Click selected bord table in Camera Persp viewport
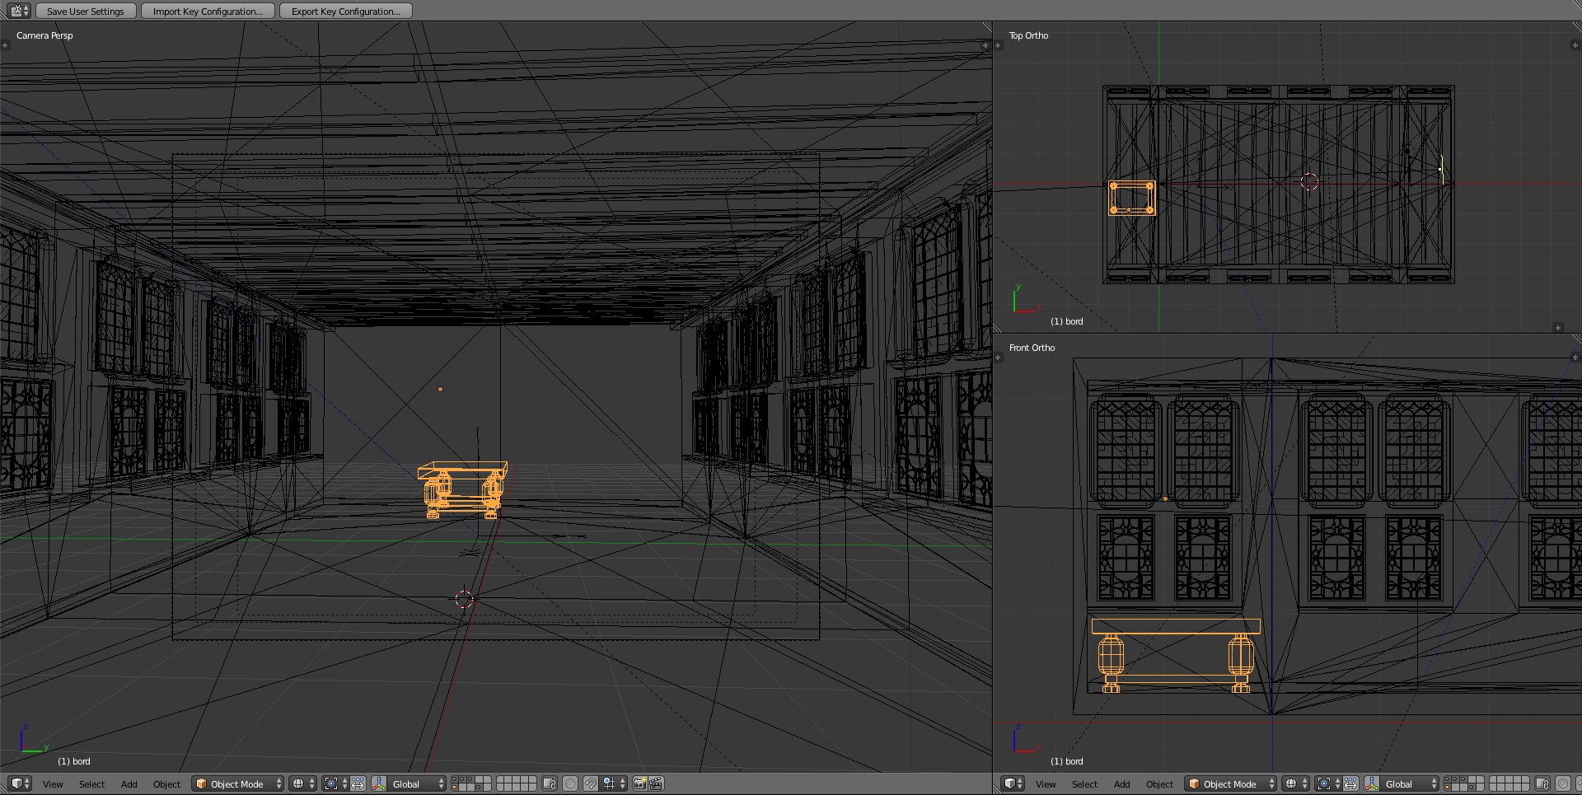This screenshot has width=1582, height=795. (x=462, y=490)
